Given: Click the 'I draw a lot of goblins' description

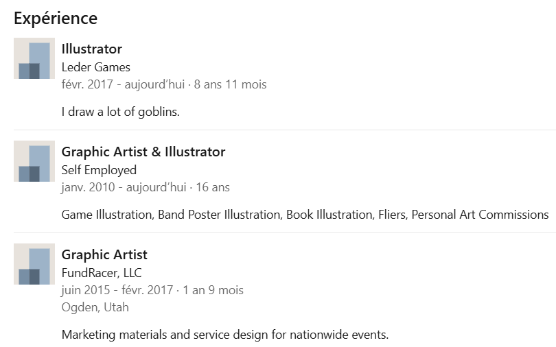Looking at the screenshot, I should coord(121,112).
